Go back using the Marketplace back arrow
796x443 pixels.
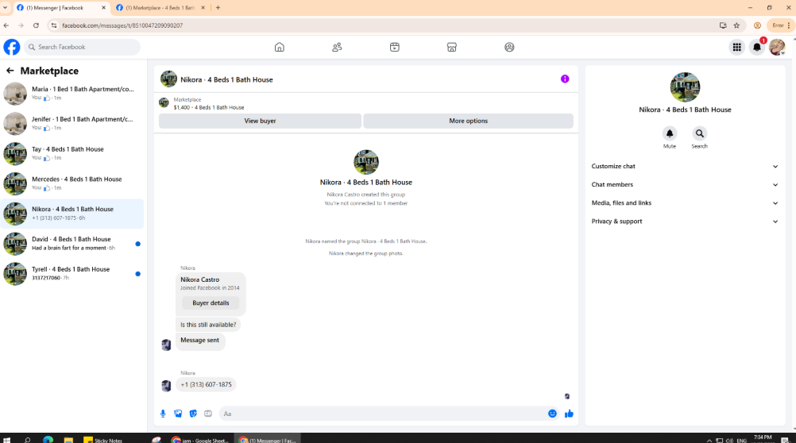[10, 71]
